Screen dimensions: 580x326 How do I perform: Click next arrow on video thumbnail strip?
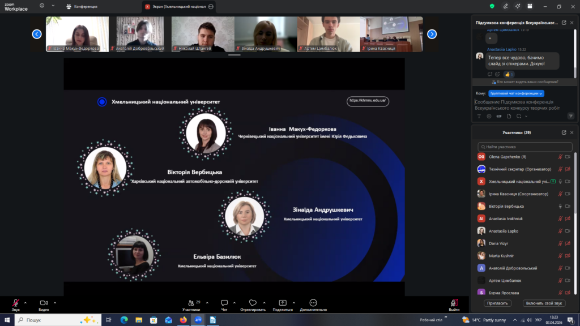[432, 34]
